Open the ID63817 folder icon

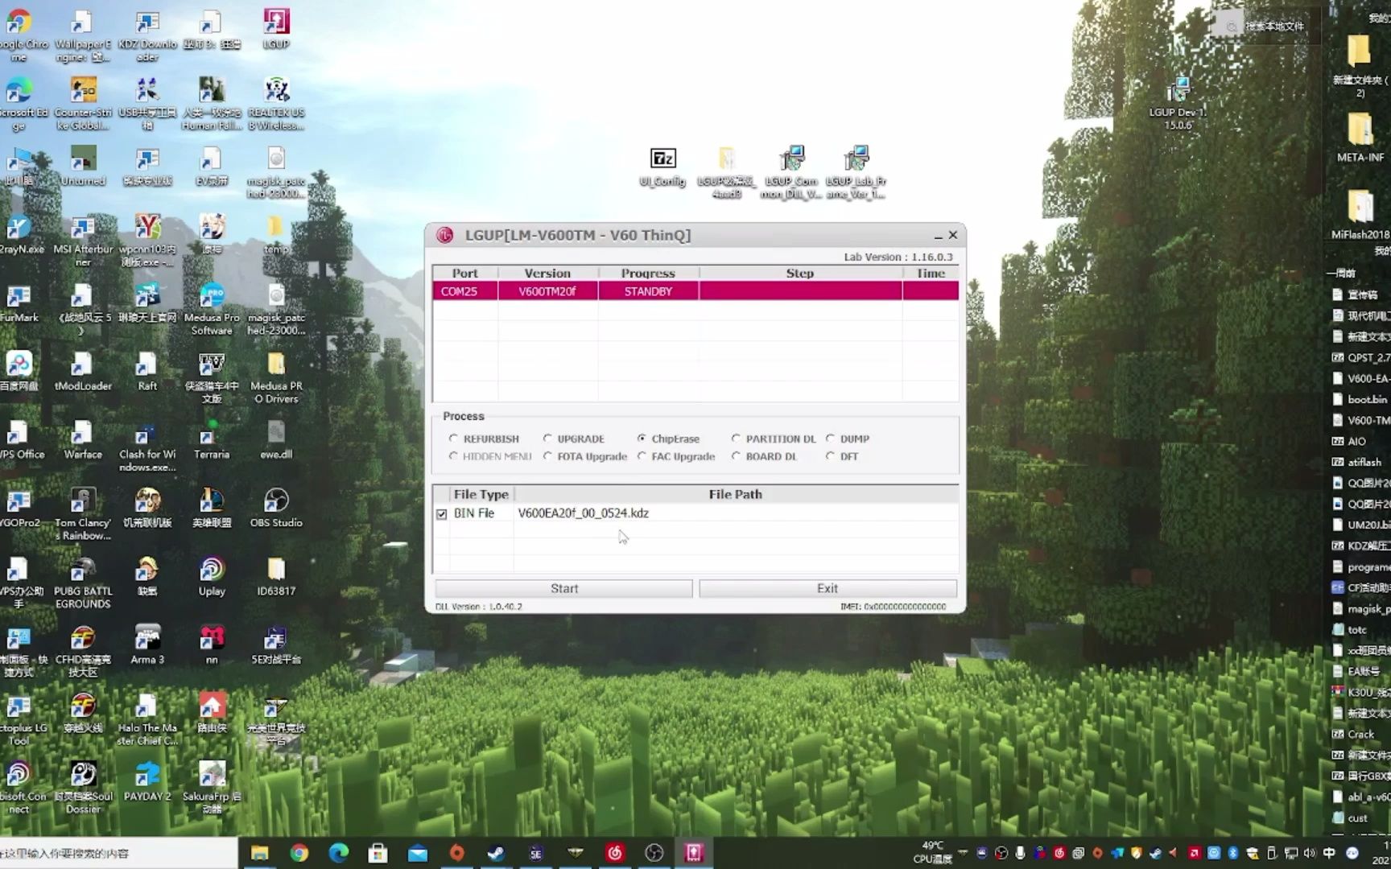276,576
